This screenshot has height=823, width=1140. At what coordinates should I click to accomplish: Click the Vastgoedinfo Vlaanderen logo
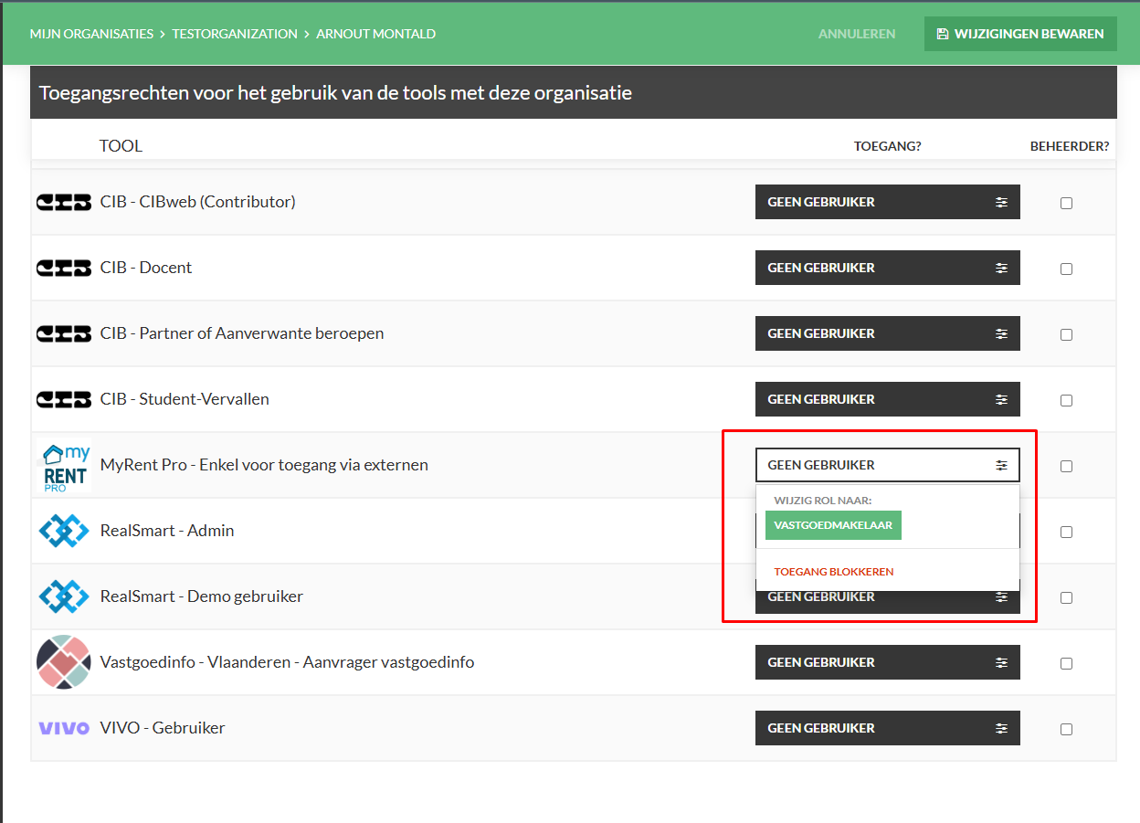coord(64,662)
